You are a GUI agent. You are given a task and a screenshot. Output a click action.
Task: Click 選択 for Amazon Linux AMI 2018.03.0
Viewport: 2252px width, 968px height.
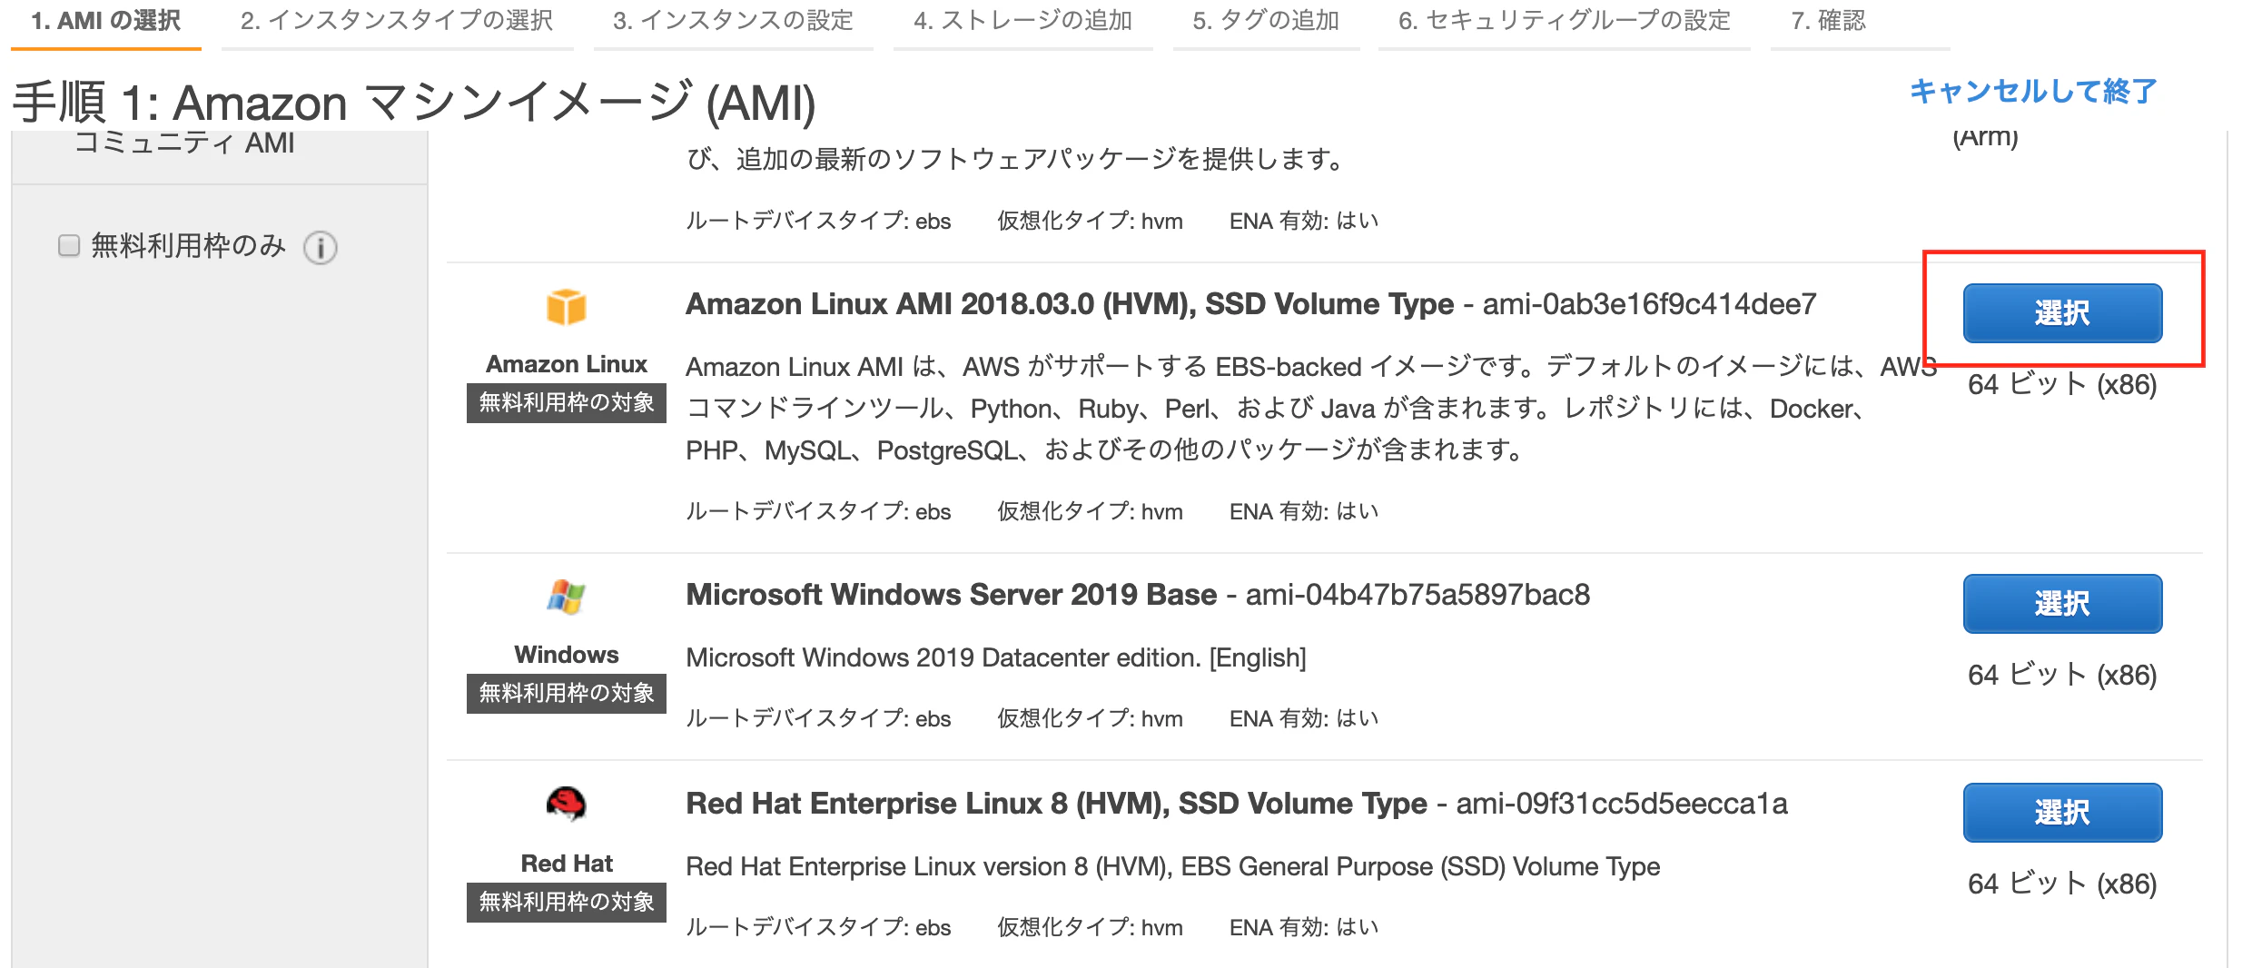click(2062, 312)
